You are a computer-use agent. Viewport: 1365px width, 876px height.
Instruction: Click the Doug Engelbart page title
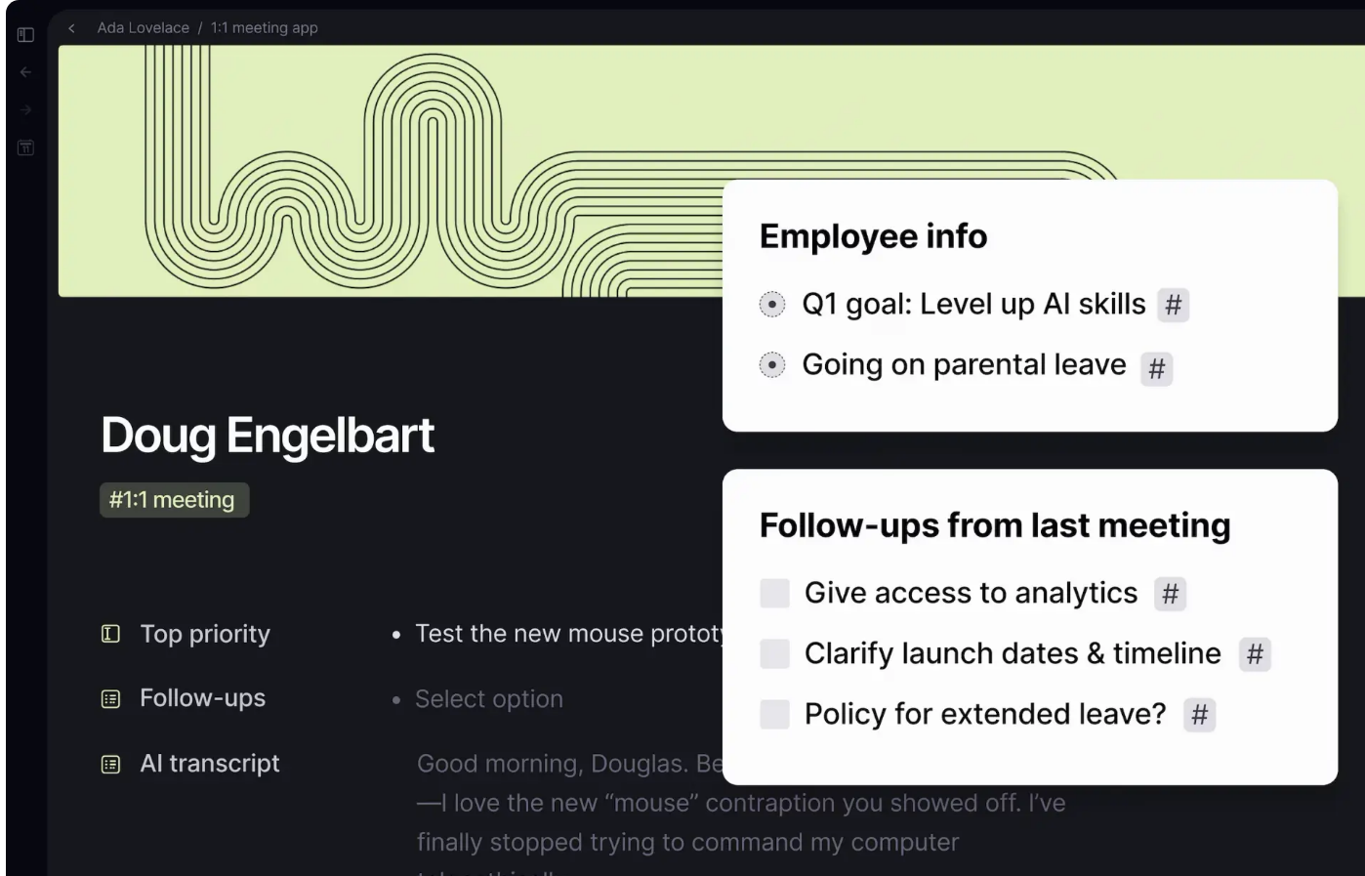pos(268,436)
